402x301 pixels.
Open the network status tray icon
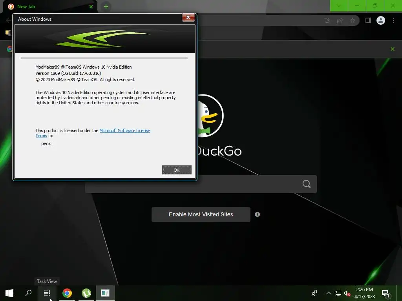(x=338, y=293)
